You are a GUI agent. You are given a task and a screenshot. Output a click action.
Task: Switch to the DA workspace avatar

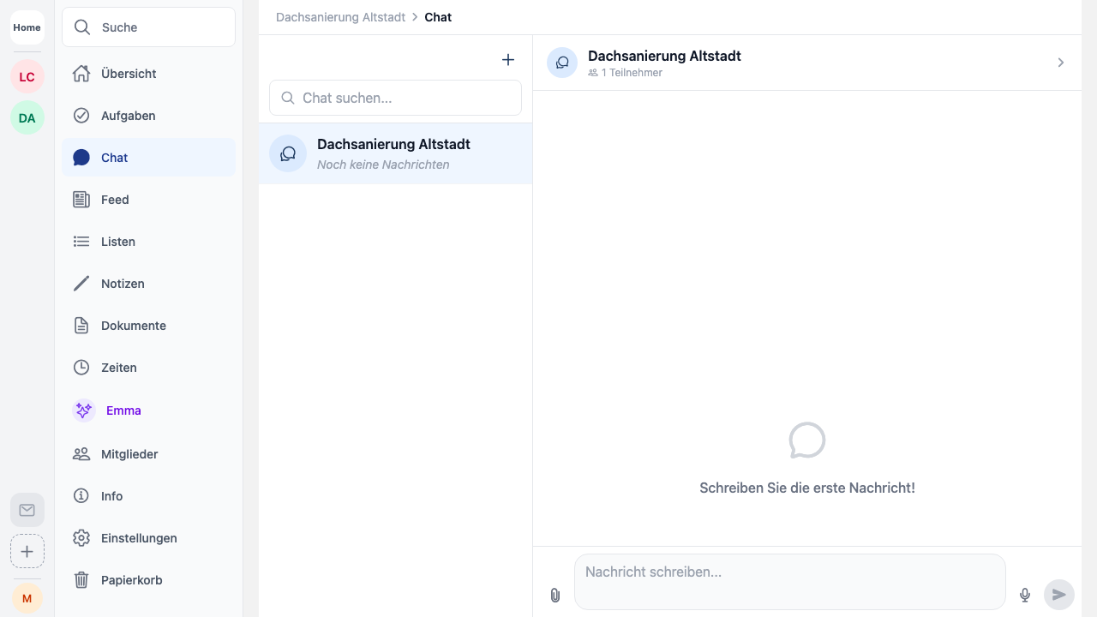pos(27,118)
